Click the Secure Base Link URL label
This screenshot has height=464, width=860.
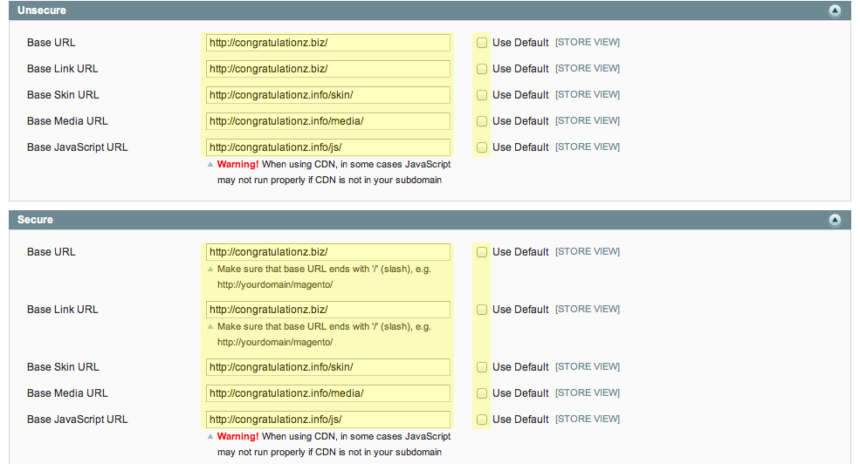(x=63, y=310)
